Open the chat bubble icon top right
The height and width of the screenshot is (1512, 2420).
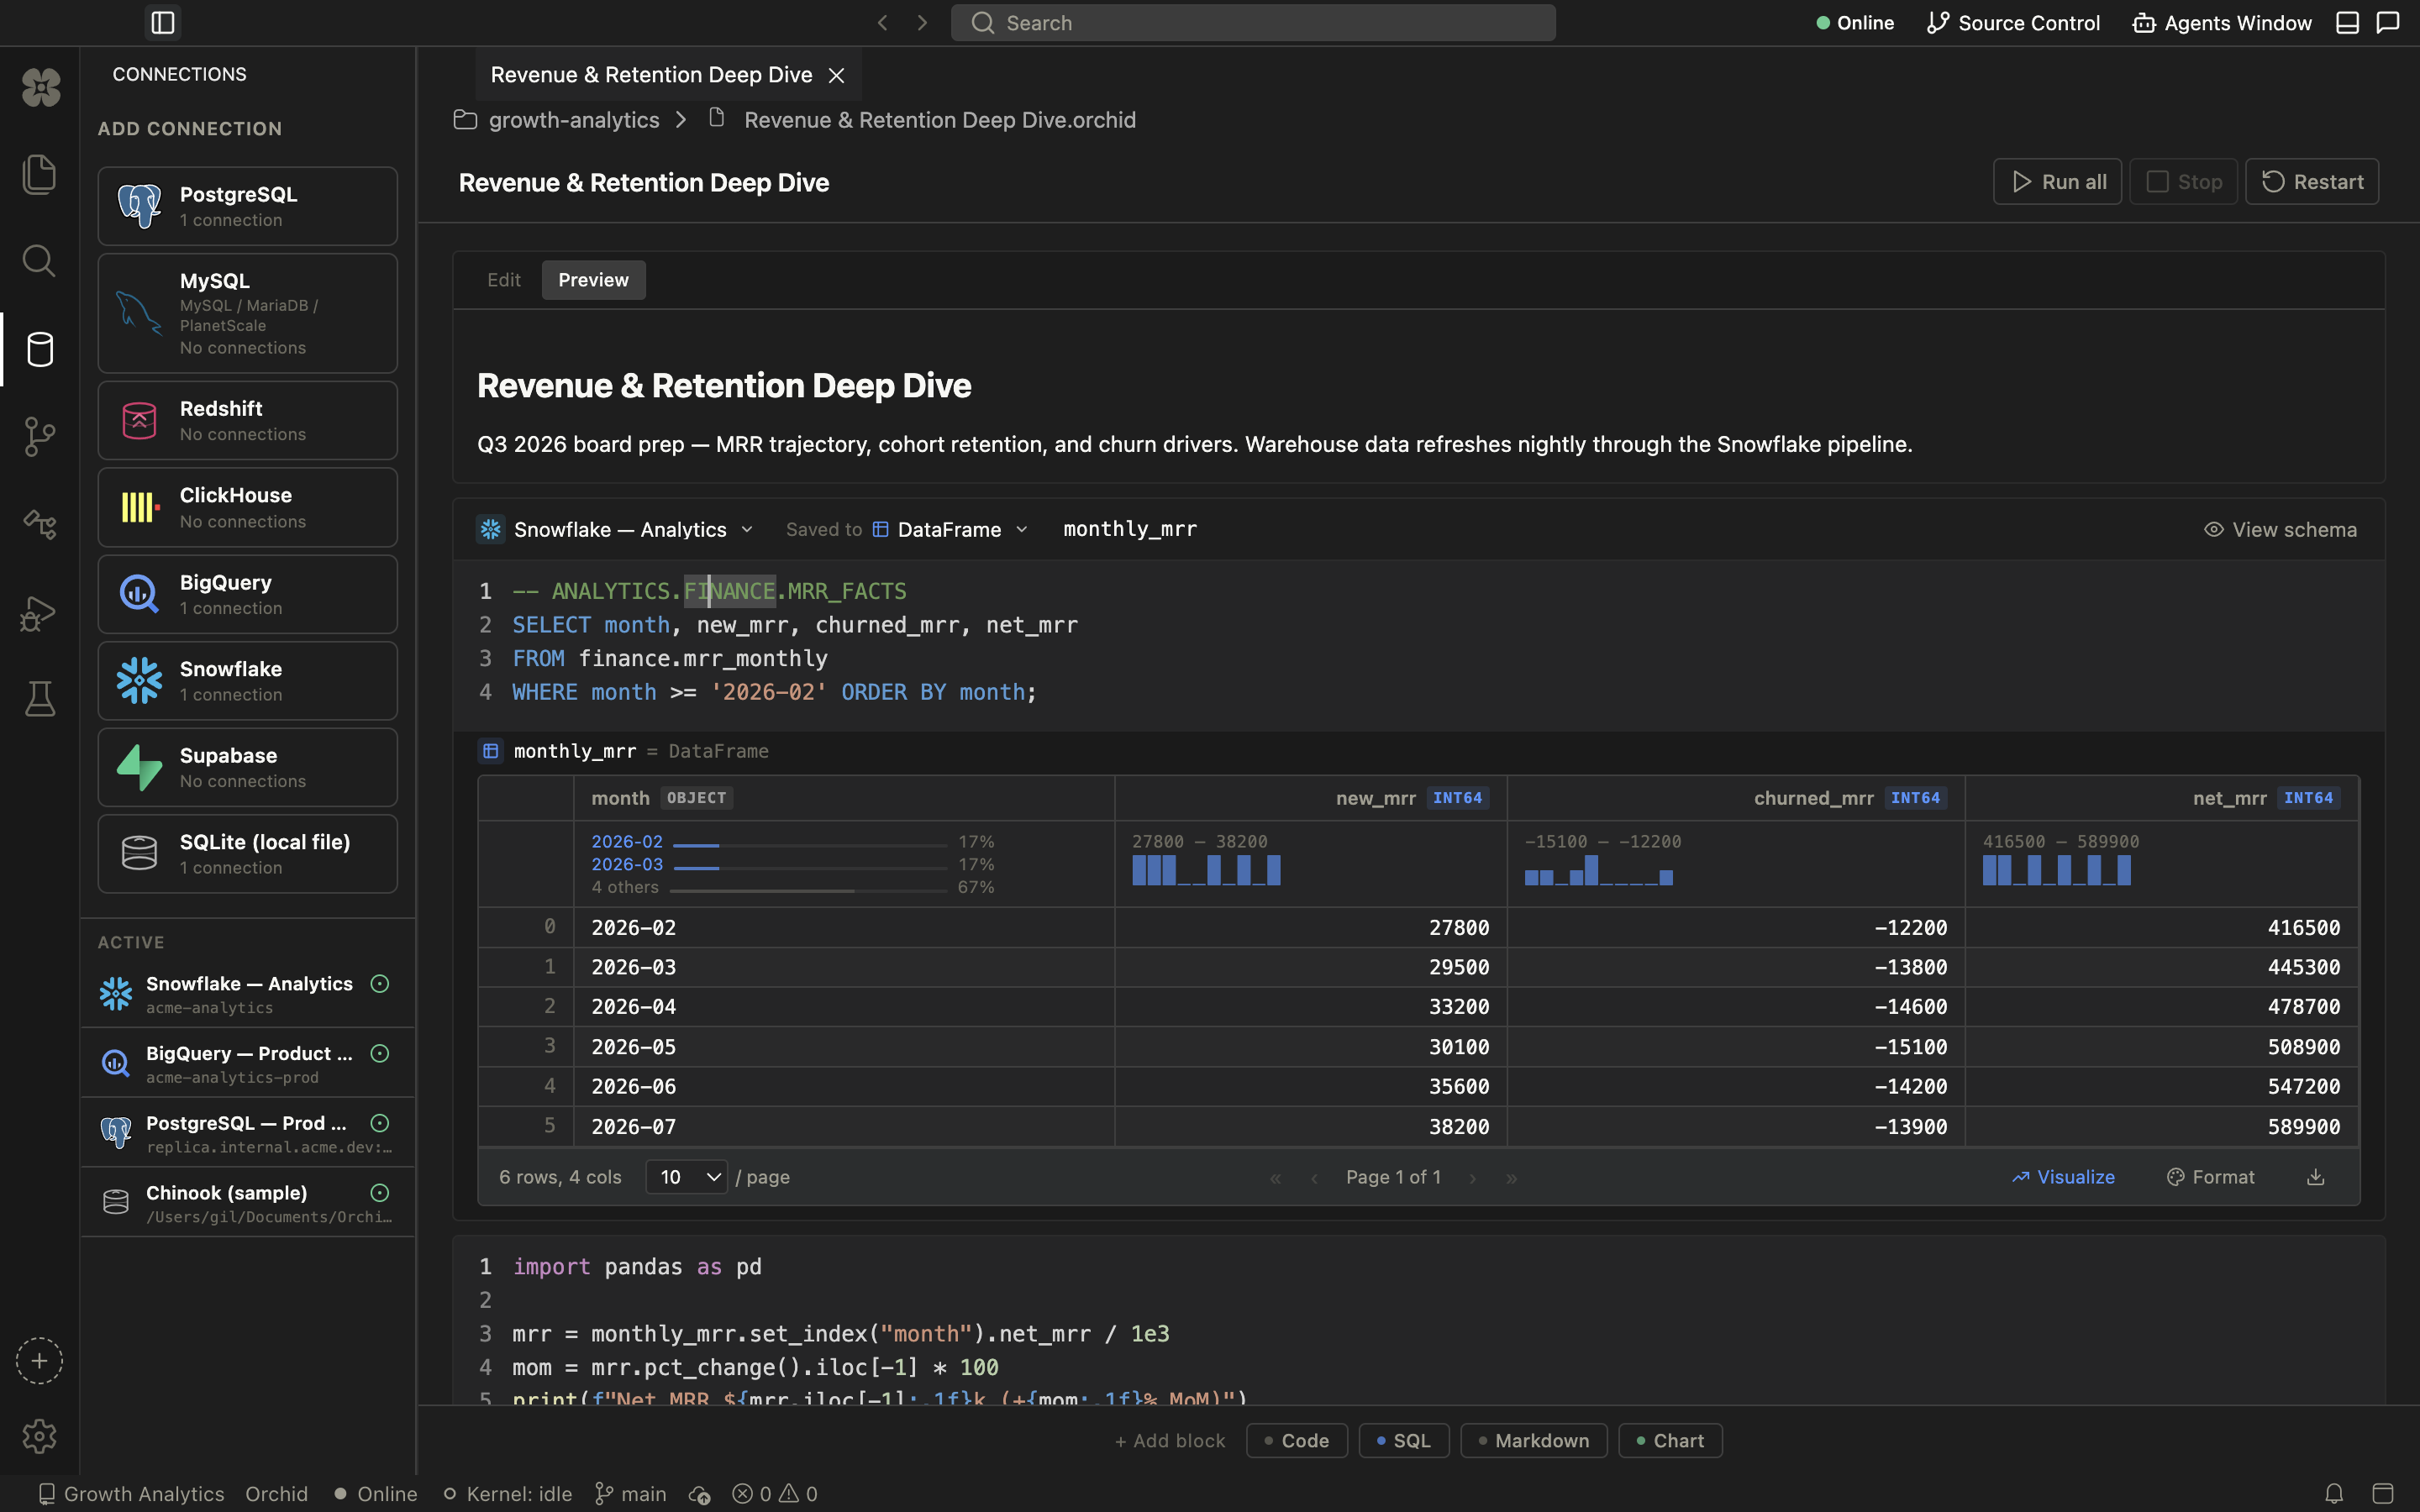(2388, 22)
